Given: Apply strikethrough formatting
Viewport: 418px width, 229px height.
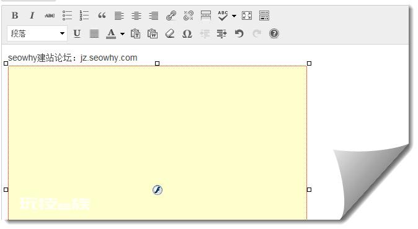Looking at the screenshot, I should (x=50, y=15).
